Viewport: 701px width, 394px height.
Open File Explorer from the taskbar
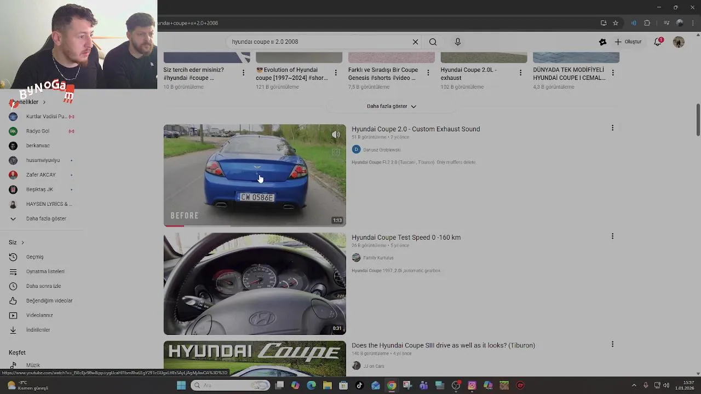327,385
